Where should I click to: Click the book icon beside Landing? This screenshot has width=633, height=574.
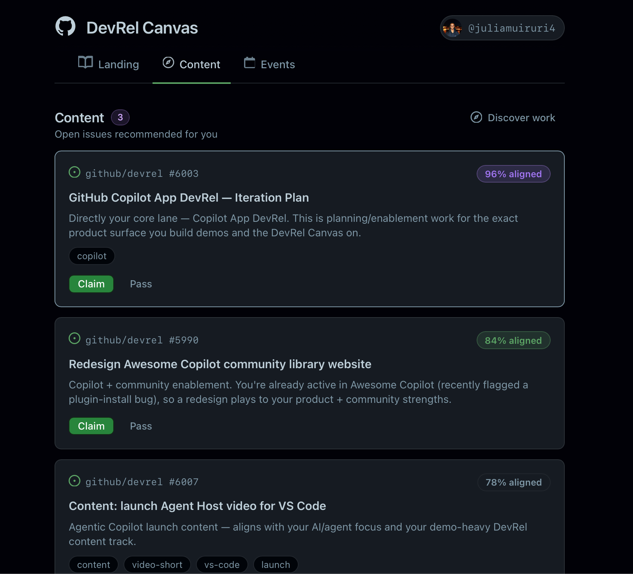point(85,62)
